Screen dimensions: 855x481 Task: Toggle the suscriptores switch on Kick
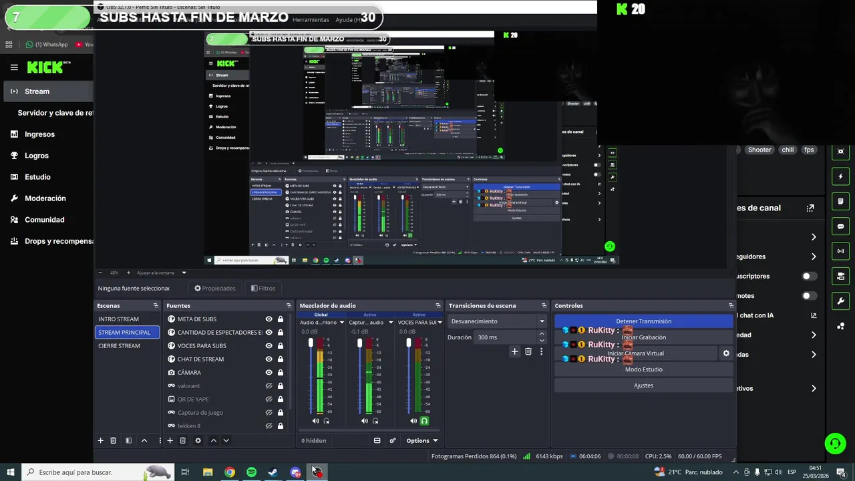(x=809, y=276)
